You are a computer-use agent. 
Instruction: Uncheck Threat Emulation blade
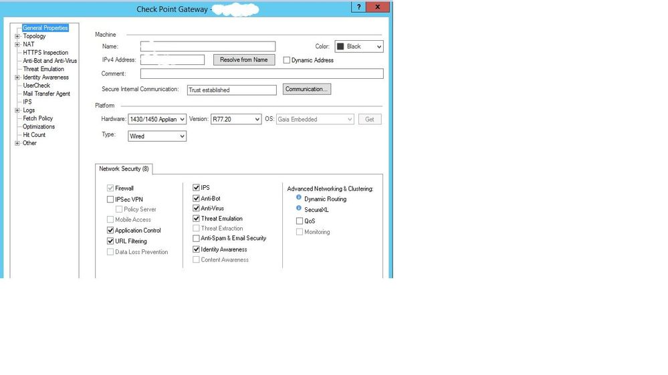pyautogui.click(x=196, y=219)
